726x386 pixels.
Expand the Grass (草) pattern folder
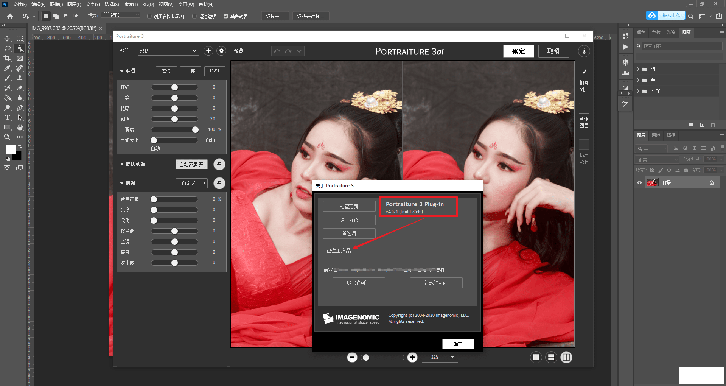tap(638, 80)
